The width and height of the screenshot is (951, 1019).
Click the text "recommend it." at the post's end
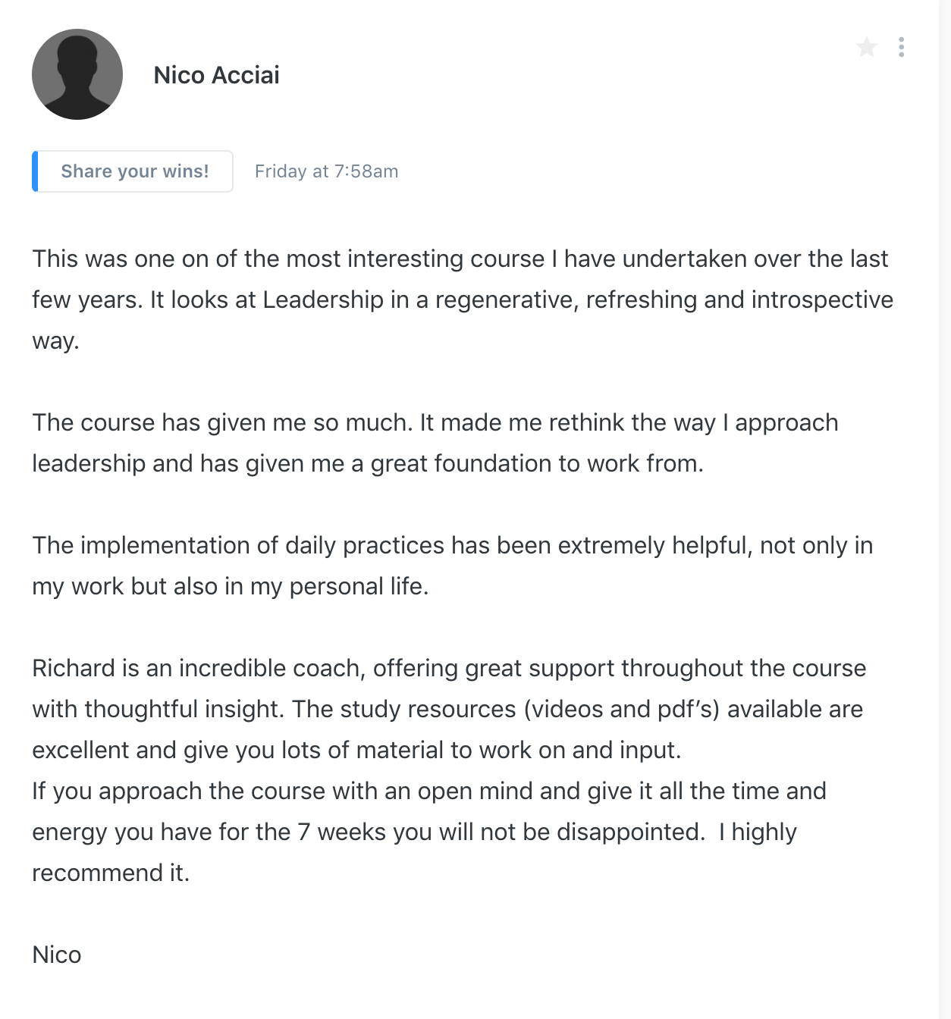111,873
